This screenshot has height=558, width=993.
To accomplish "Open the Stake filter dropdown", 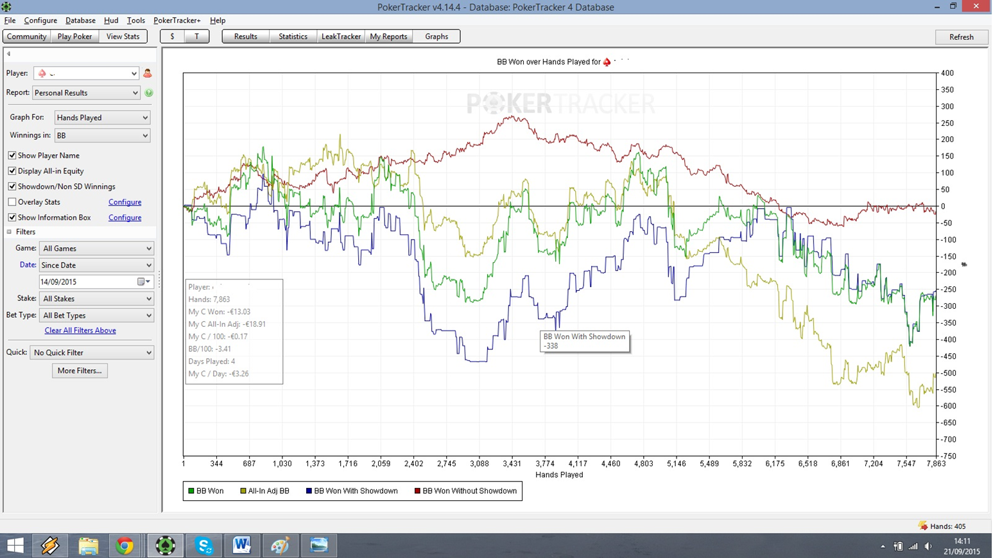I will pos(97,299).
